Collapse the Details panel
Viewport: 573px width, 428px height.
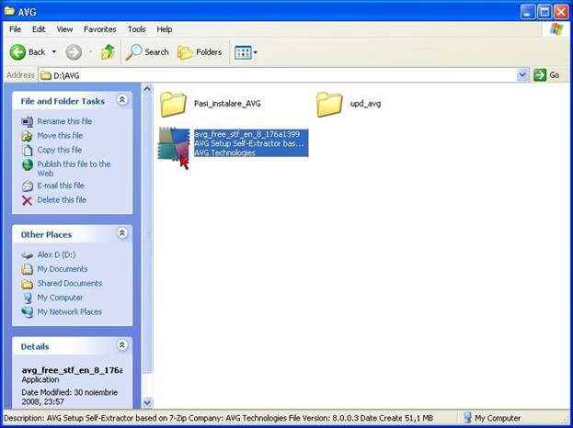(122, 344)
